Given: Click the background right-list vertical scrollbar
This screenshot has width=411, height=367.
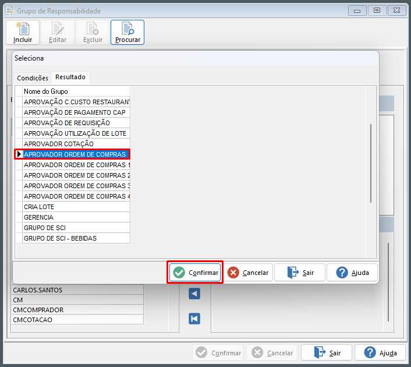Looking at the screenshot, I should coord(388,283).
